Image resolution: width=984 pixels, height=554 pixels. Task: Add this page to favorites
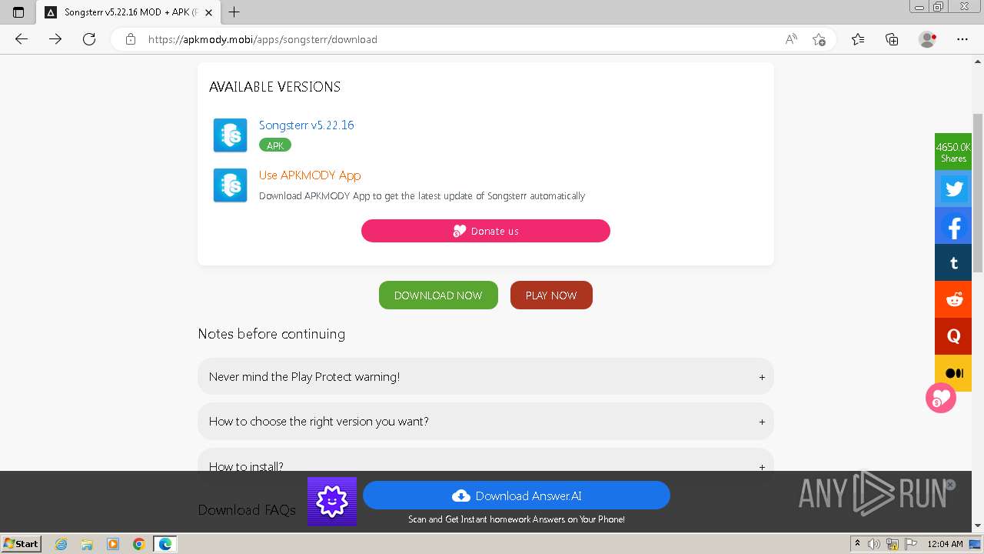point(819,39)
